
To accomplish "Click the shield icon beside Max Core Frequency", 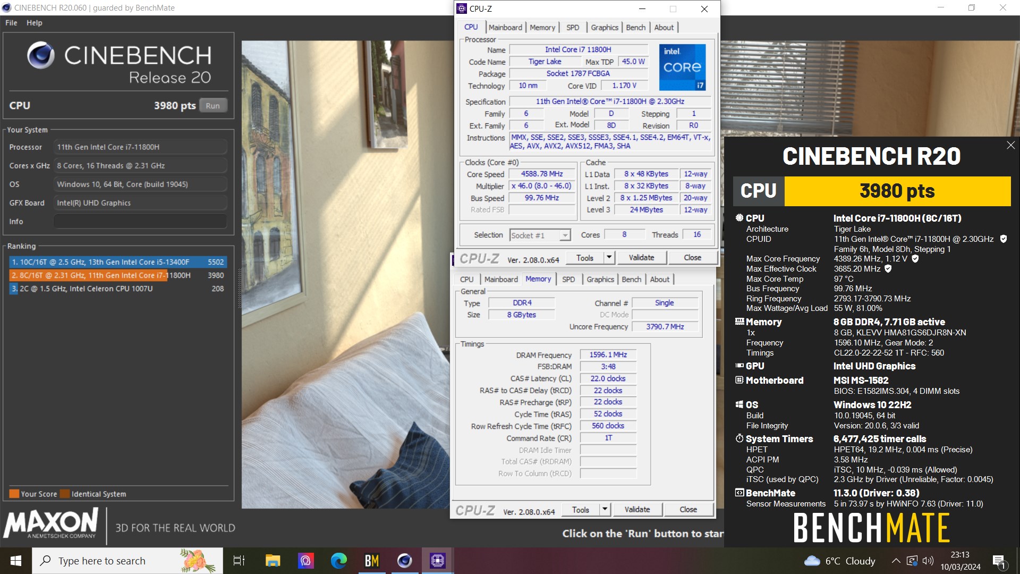I will [915, 259].
